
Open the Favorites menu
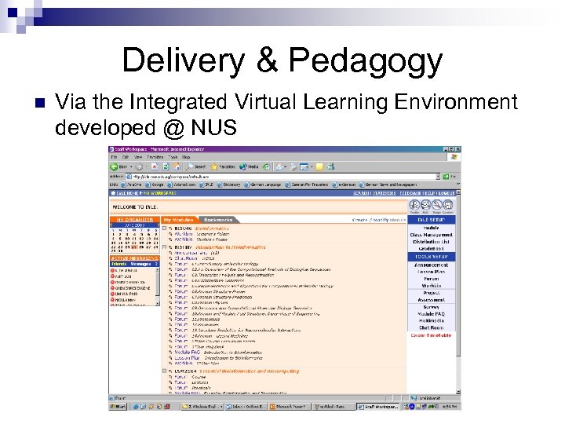155,157
